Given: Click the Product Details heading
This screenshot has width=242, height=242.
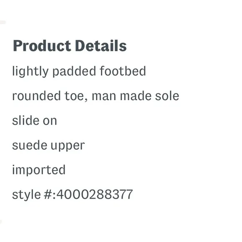Looking at the screenshot, I should [70, 45].
